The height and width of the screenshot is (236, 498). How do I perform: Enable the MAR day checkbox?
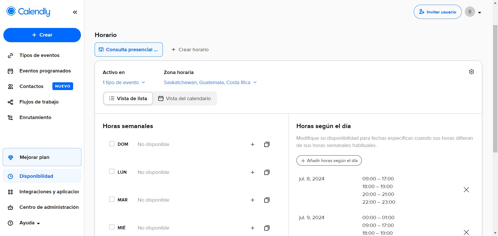click(112, 199)
